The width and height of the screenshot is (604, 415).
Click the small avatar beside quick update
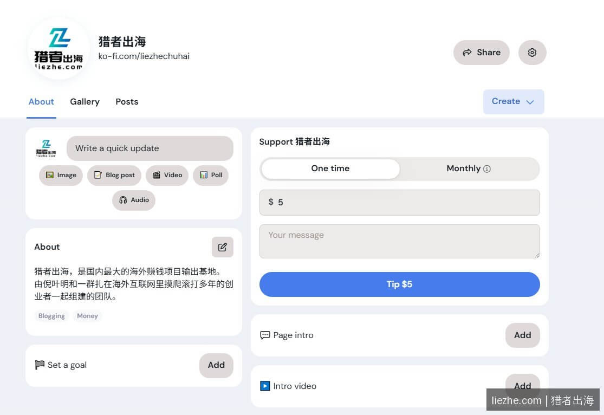click(x=46, y=148)
